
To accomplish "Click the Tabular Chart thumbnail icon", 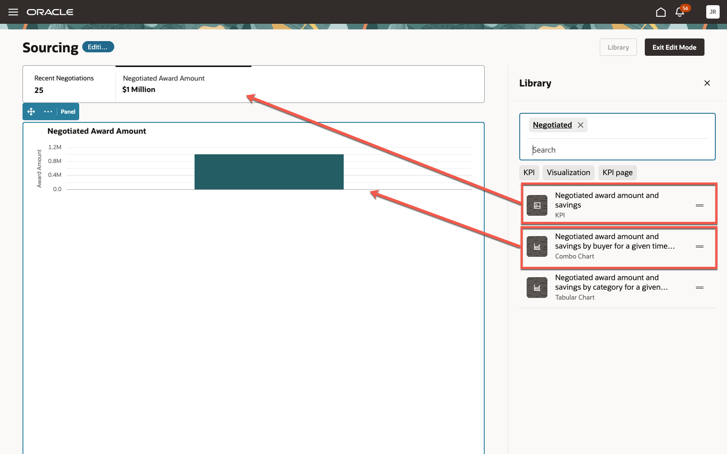I will 537,288.
